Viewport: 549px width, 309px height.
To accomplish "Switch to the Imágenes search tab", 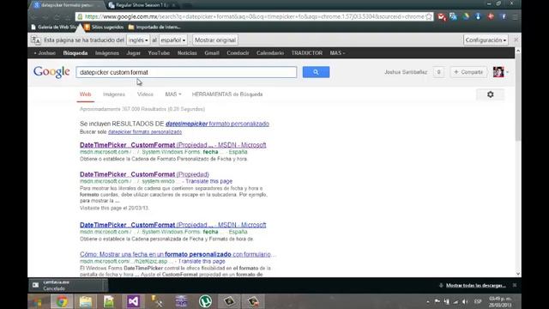I will pos(114,94).
